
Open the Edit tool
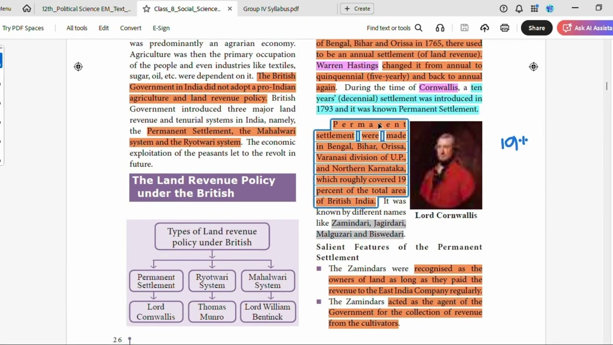pyautogui.click(x=104, y=28)
